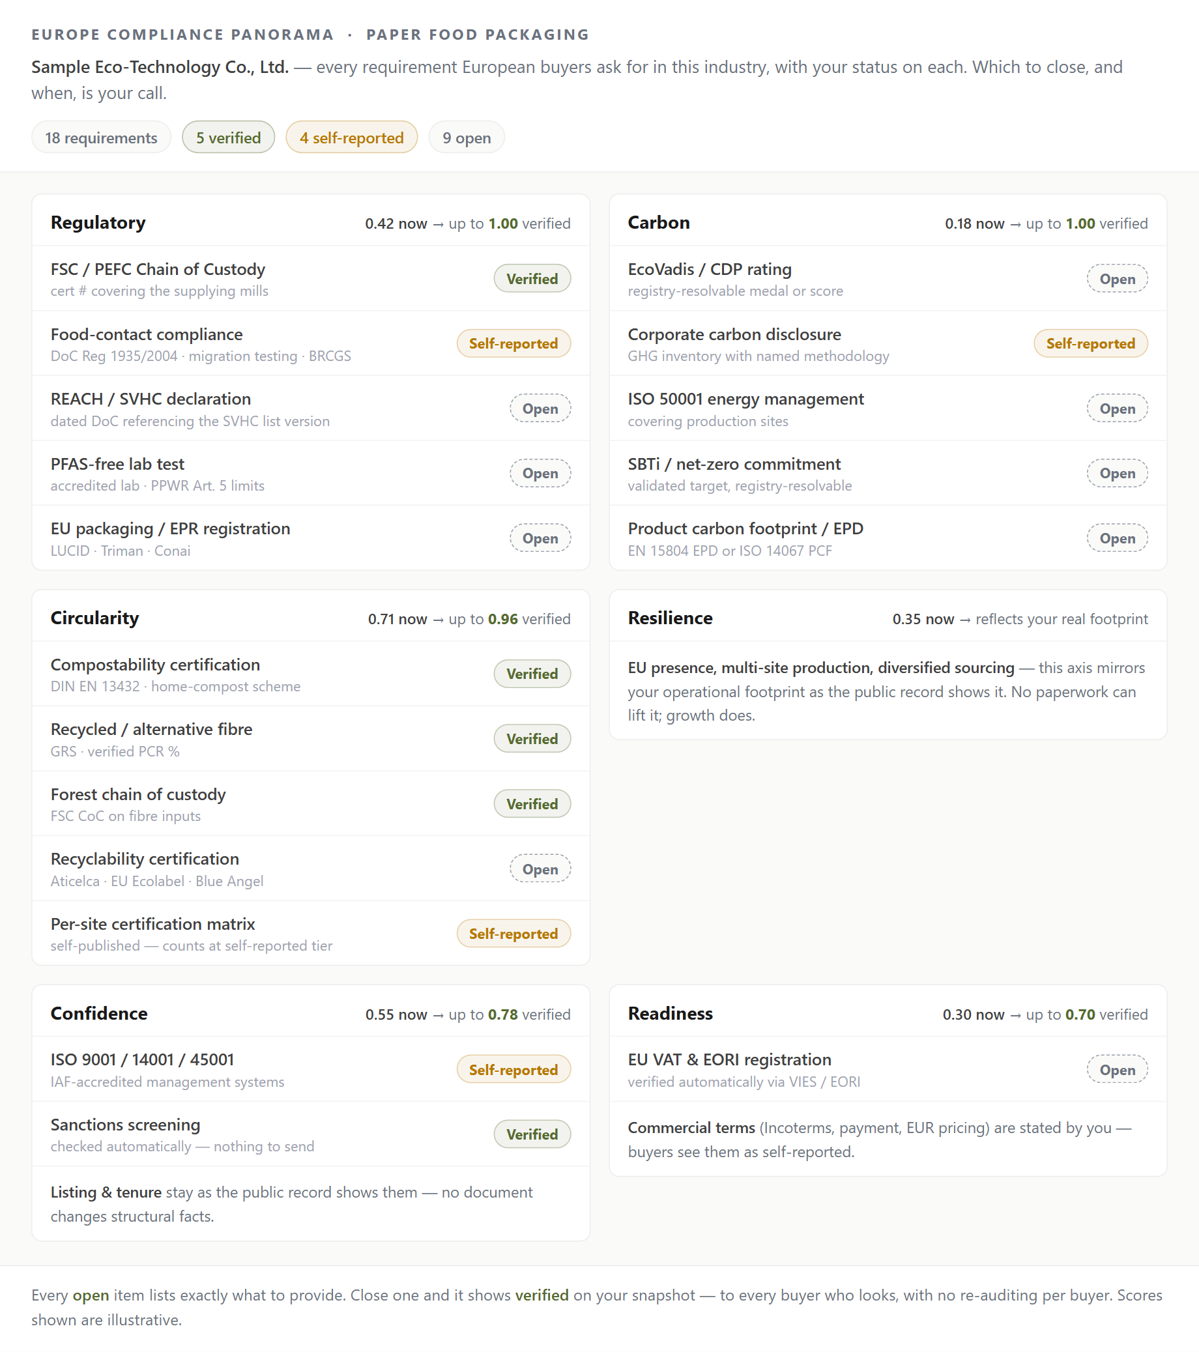This screenshot has height=1352, width=1199.
Task: Click 'EU VAT & EORI registration' title
Action: pyautogui.click(x=729, y=1059)
